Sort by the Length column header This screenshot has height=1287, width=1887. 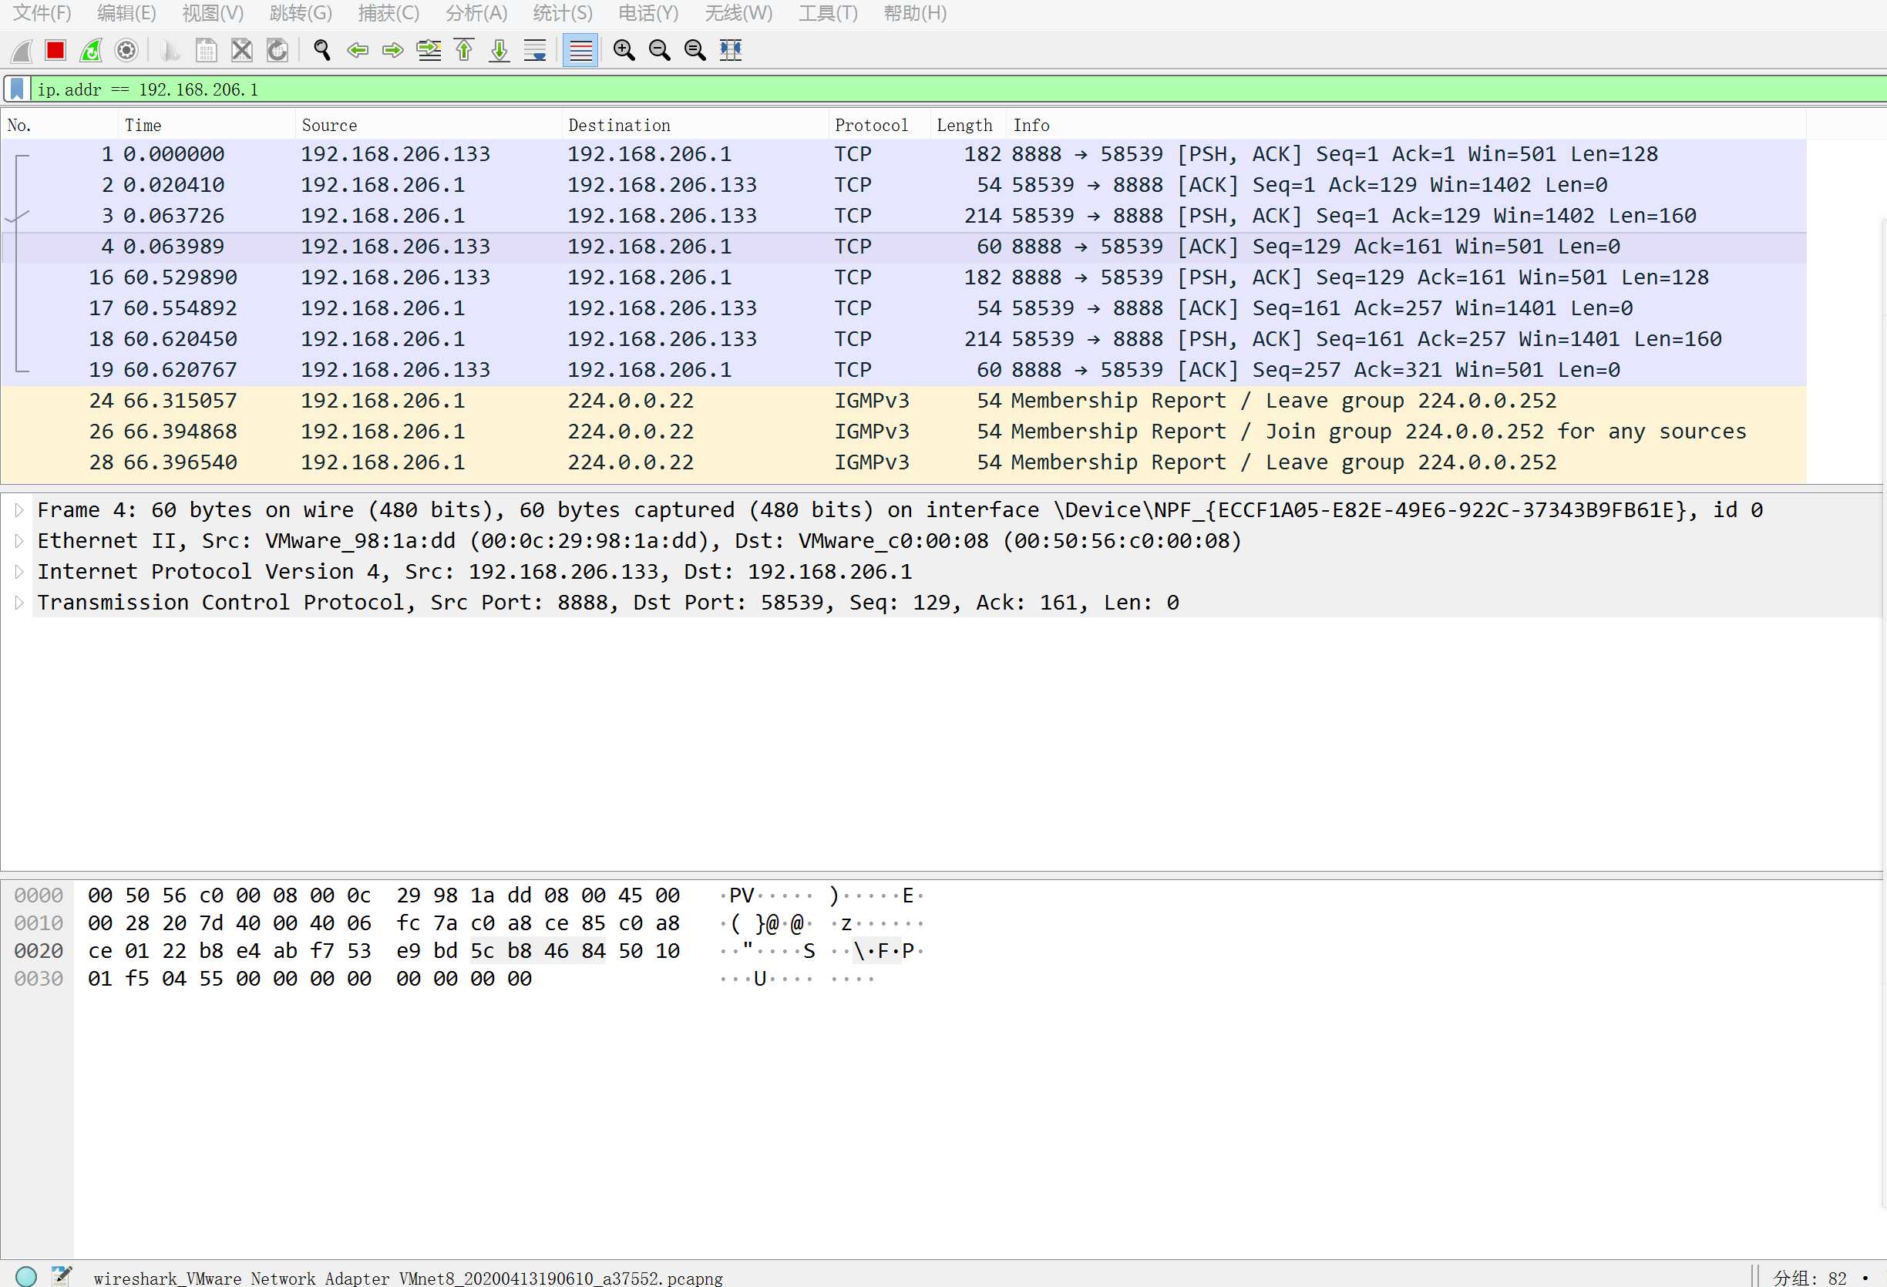[969, 125]
